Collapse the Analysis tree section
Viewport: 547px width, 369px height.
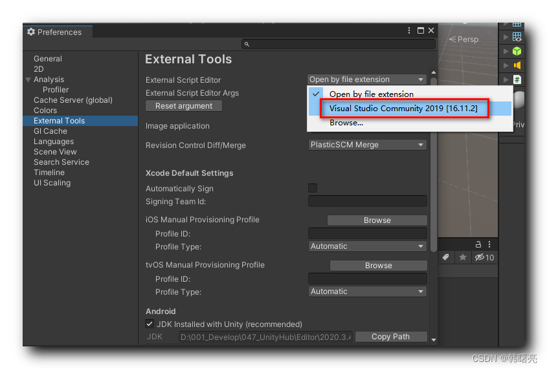tap(28, 79)
